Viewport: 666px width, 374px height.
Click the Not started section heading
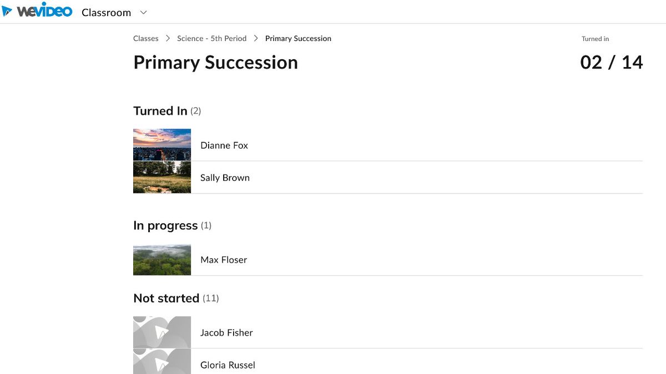166,298
